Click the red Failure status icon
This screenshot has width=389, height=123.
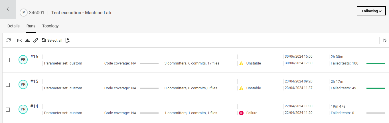coord(241,113)
